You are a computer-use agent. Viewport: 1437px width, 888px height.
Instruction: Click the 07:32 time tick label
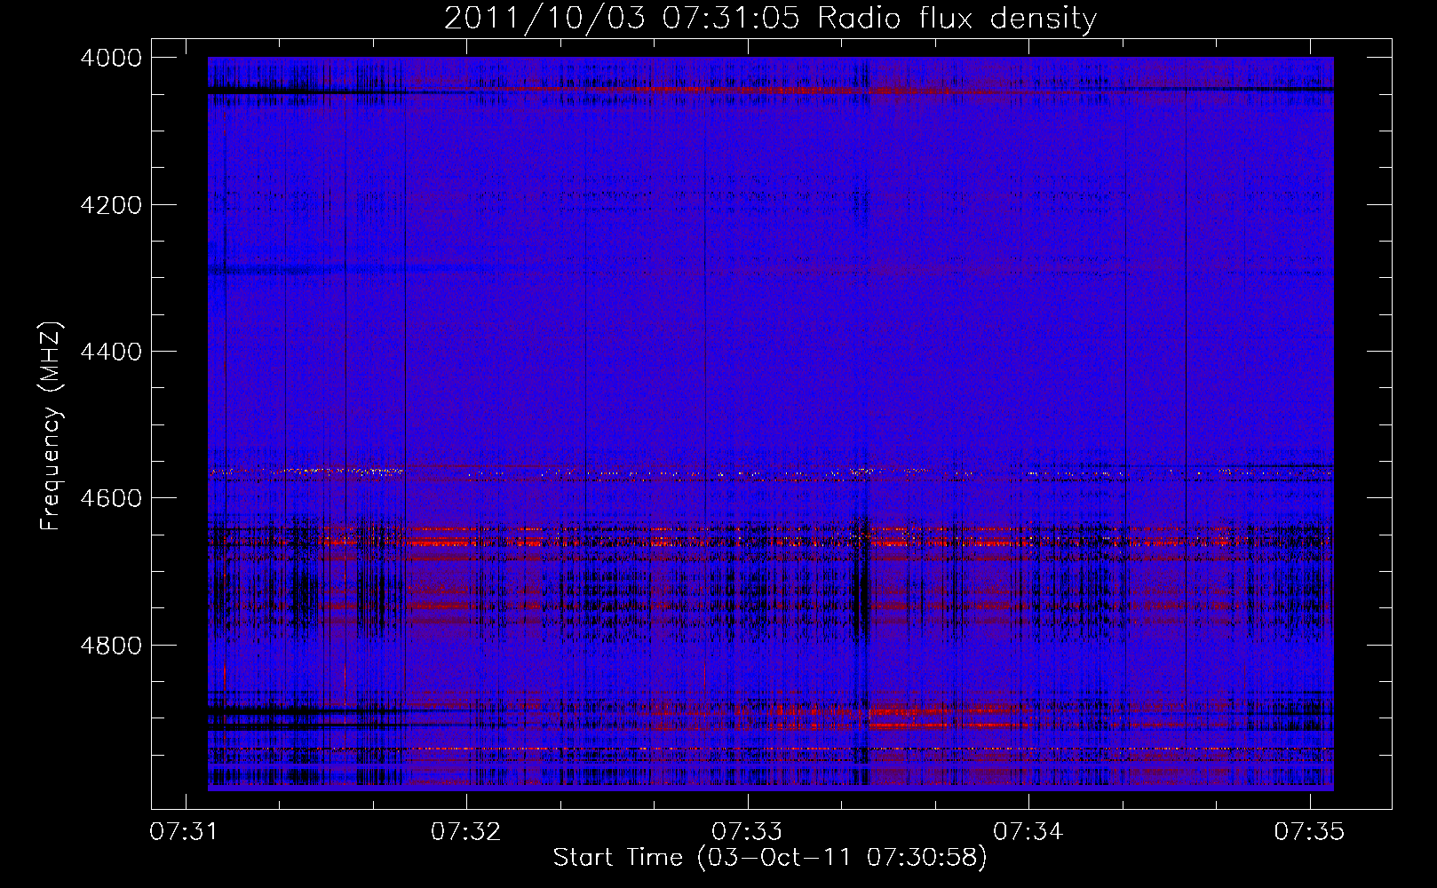click(466, 831)
